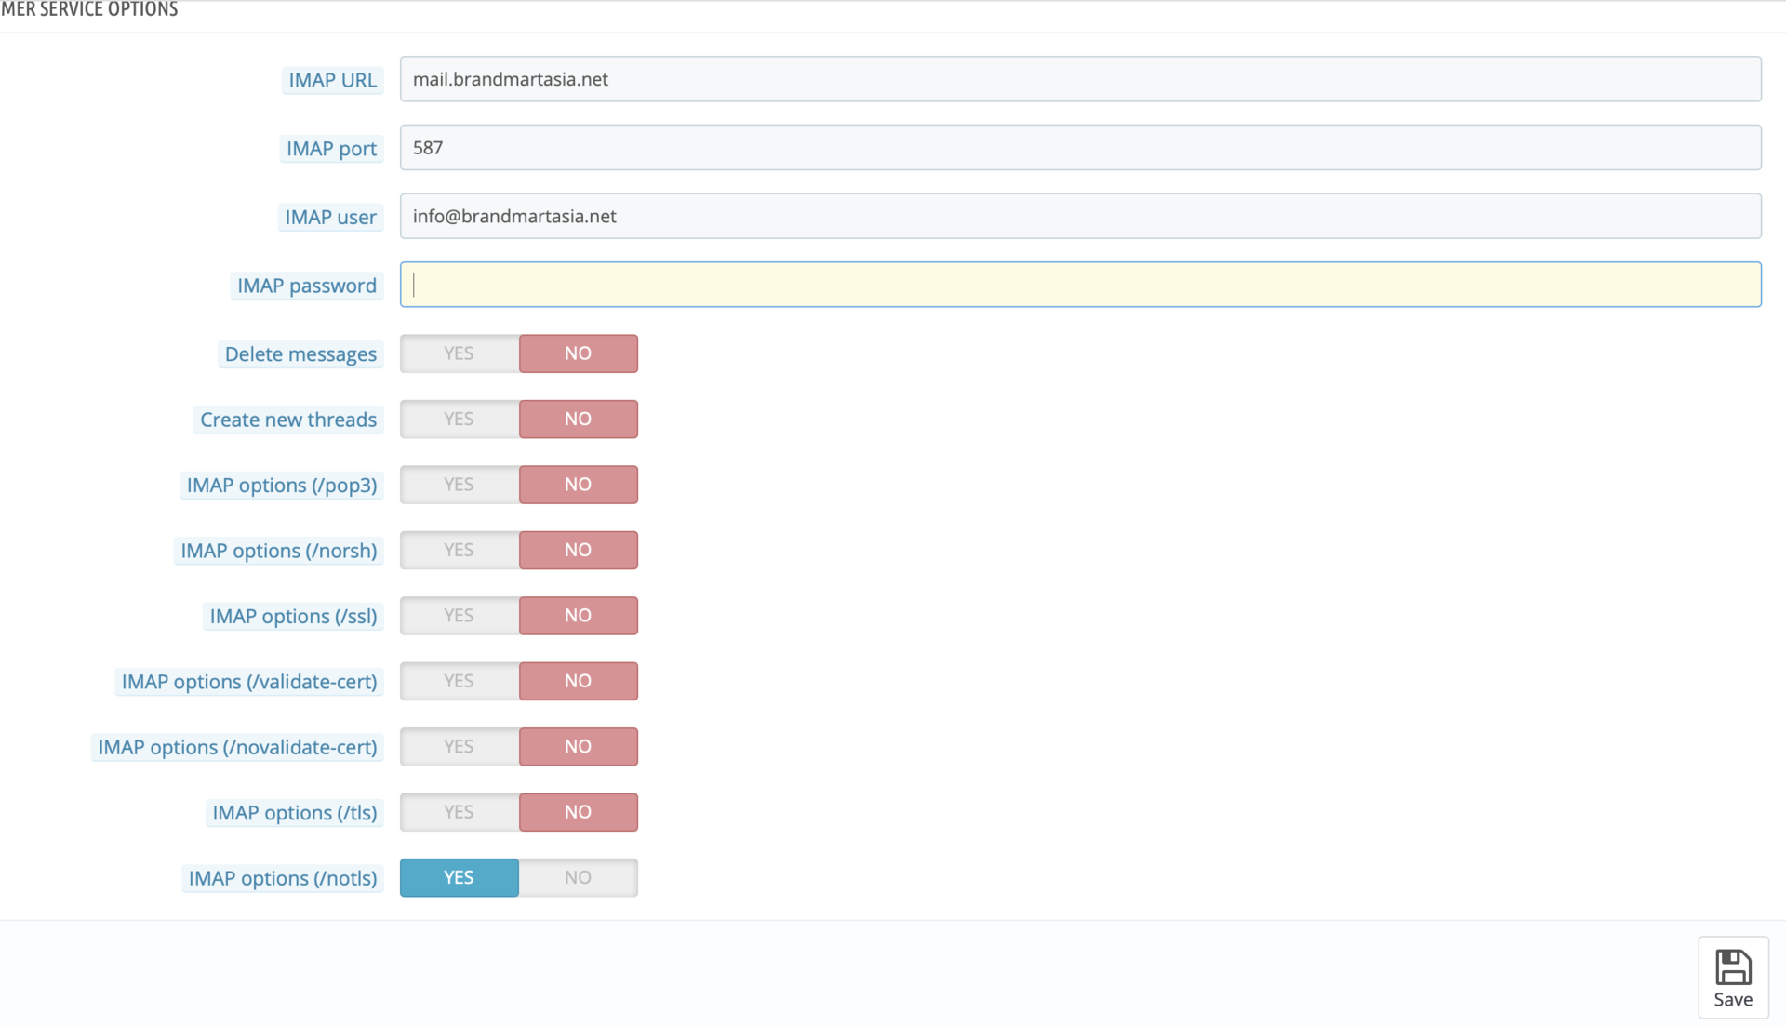Image resolution: width=1786 pixels, height=1026 pixels.
Task: Click NO for Delete messages
Action: pyautogui.click(x=578, y=353)
